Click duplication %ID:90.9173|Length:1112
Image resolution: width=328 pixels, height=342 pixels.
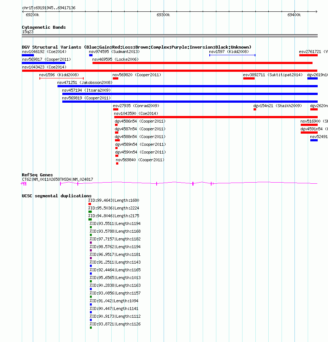[115, 317]
